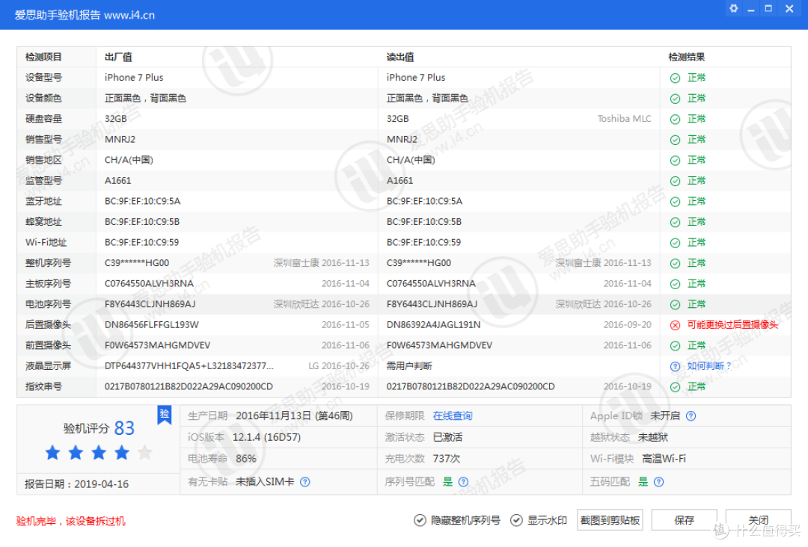Screen dimensions: 808x547
Task: Click the 截图到剪贴板 button
Action: click(x=610, y=520)
